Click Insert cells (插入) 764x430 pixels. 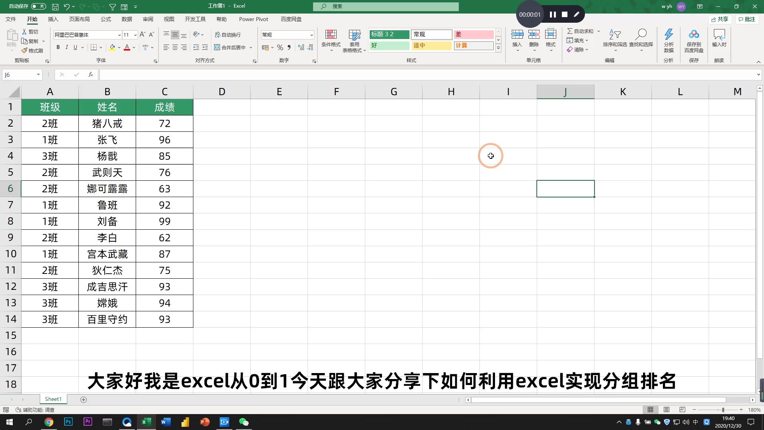pos(517,41)
